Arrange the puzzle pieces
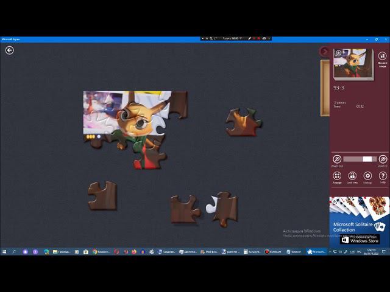Image resolution: width=390 pixels, height=292 pixels. 337,176
